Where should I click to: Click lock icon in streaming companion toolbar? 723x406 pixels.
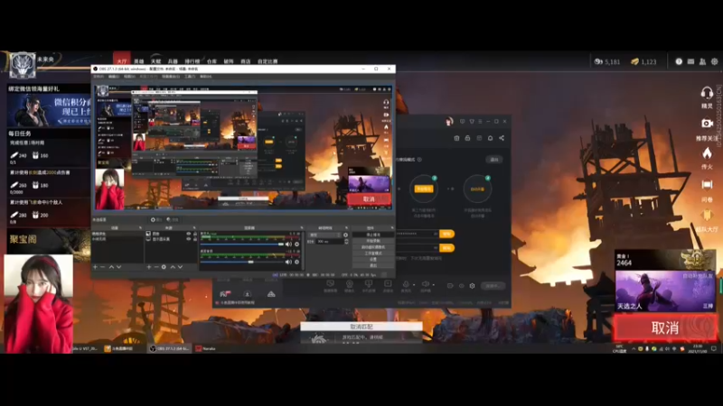click(467, 138)
